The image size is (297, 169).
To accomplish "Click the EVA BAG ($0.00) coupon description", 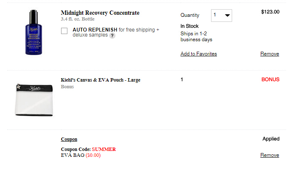I will click(x=81, y=155).
